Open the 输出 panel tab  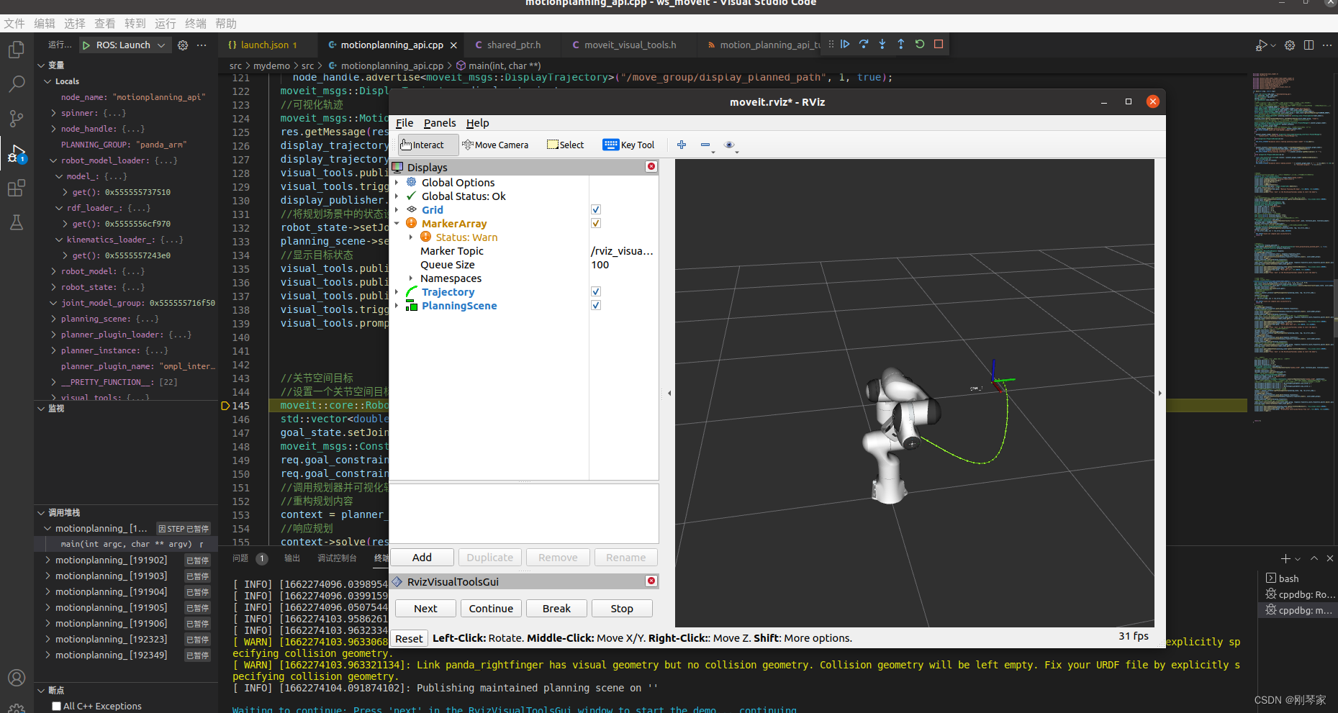tap(291, 558)
